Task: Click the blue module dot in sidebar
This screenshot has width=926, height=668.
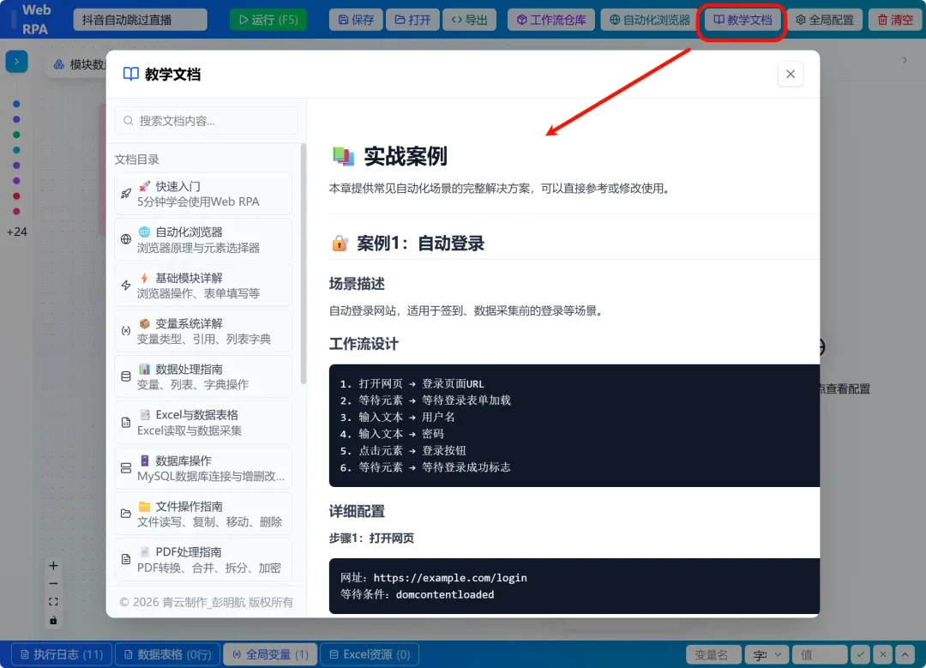Action: 16,104
